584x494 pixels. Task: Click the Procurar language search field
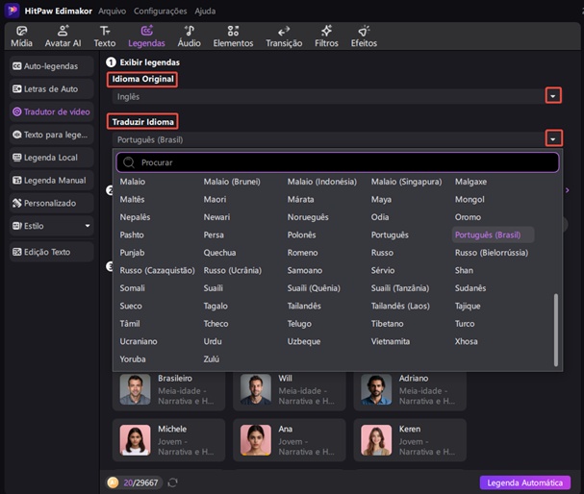[x=337, y=162]
